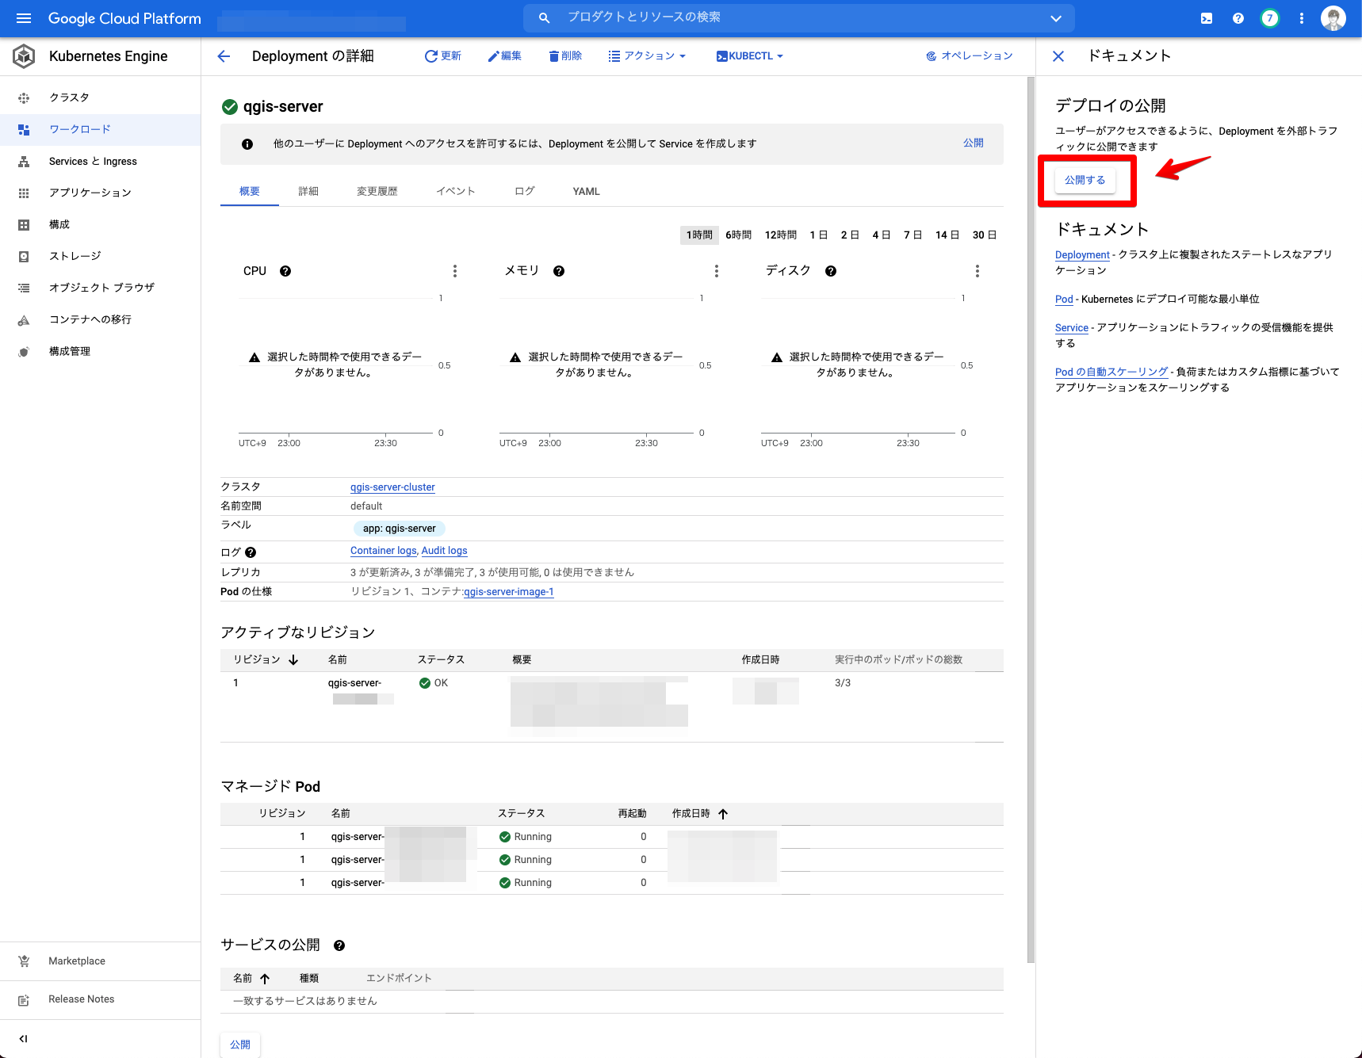Open コンテナへの移行 in sidebar

tap(100, 319)
